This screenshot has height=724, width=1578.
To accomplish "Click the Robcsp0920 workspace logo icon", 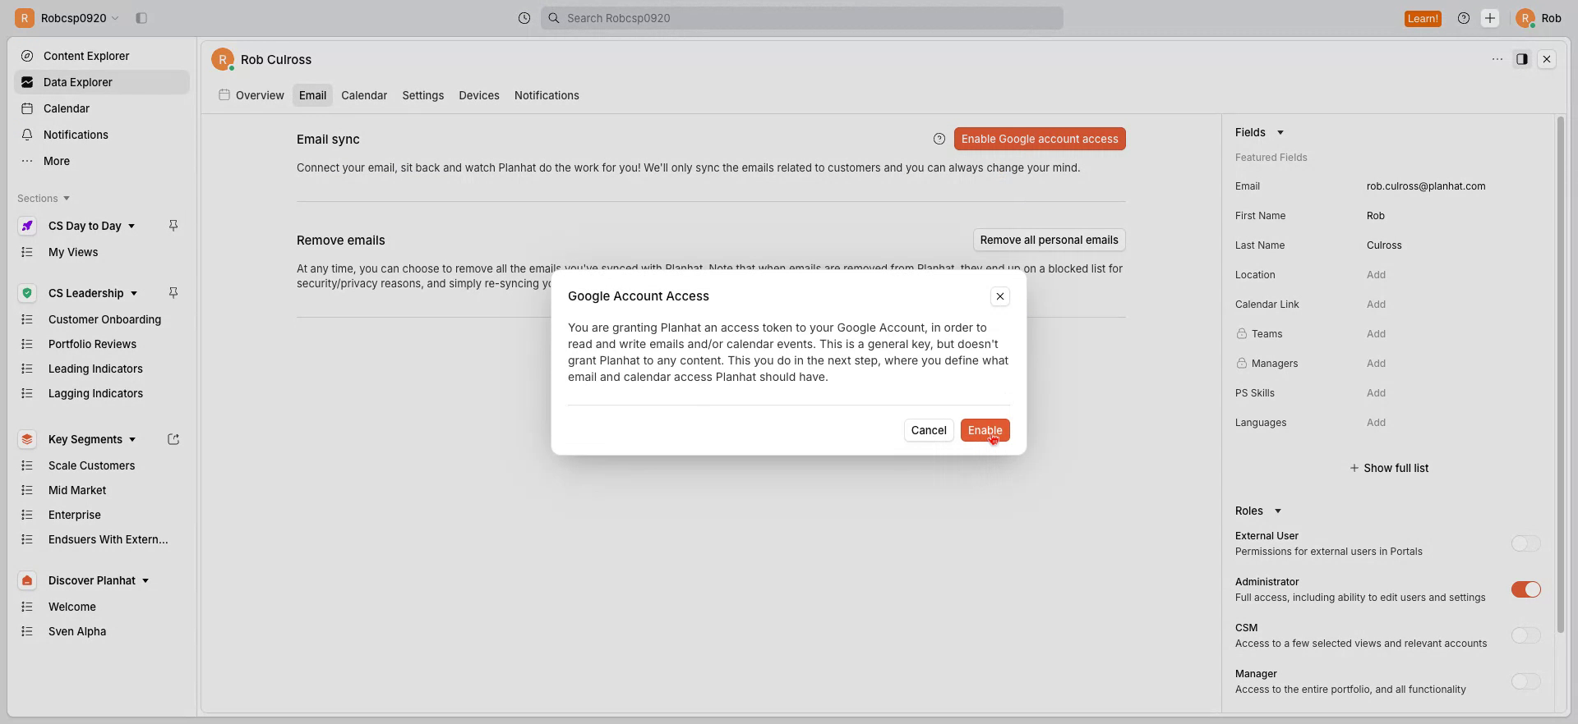I will pyautogui.click(x=25, y=18).
